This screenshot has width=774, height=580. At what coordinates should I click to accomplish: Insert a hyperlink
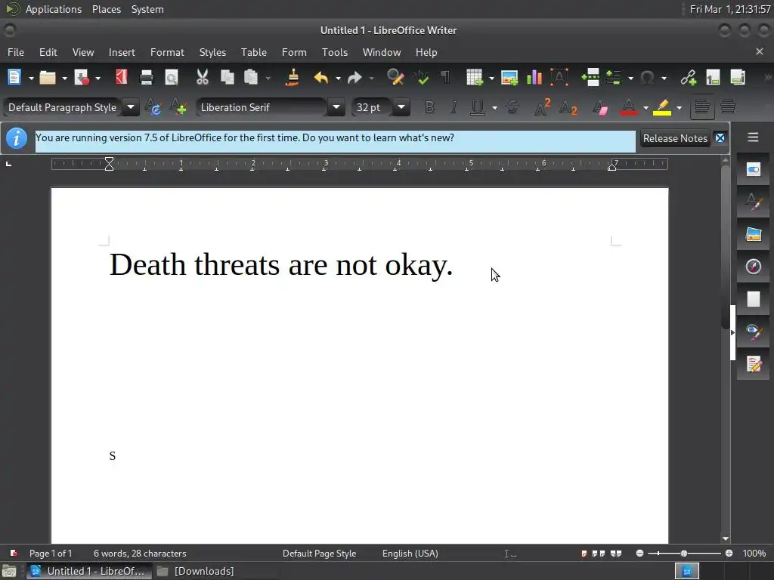(x=688, y=78)
